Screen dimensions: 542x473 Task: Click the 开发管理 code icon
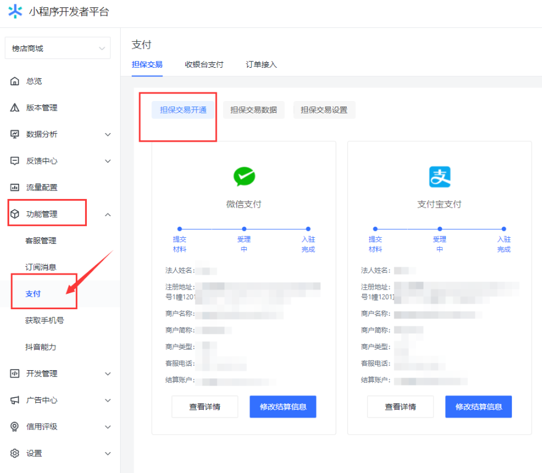coord(15,373)
